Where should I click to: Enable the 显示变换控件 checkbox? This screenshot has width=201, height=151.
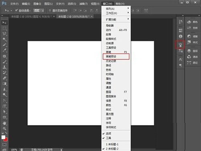[50, 10]
